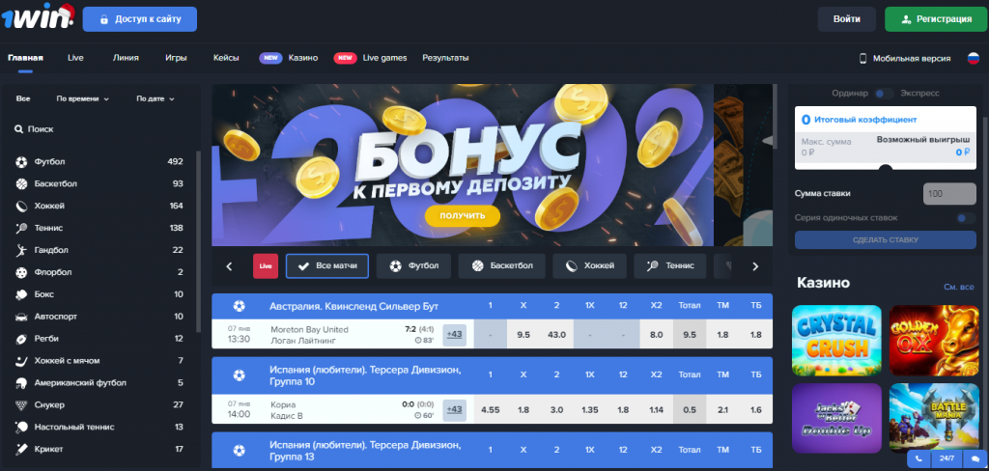
Task: Open the Результаты tab
Action: coord(445,58)
